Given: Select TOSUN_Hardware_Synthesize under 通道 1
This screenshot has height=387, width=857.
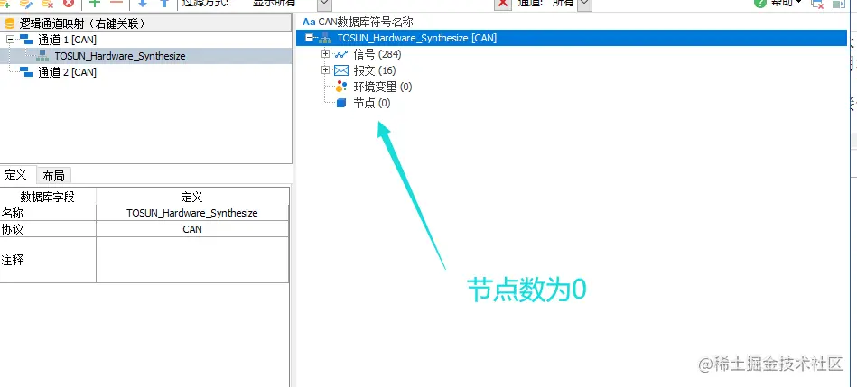Looking at the screenshot, I should click(x=120, y=56).
